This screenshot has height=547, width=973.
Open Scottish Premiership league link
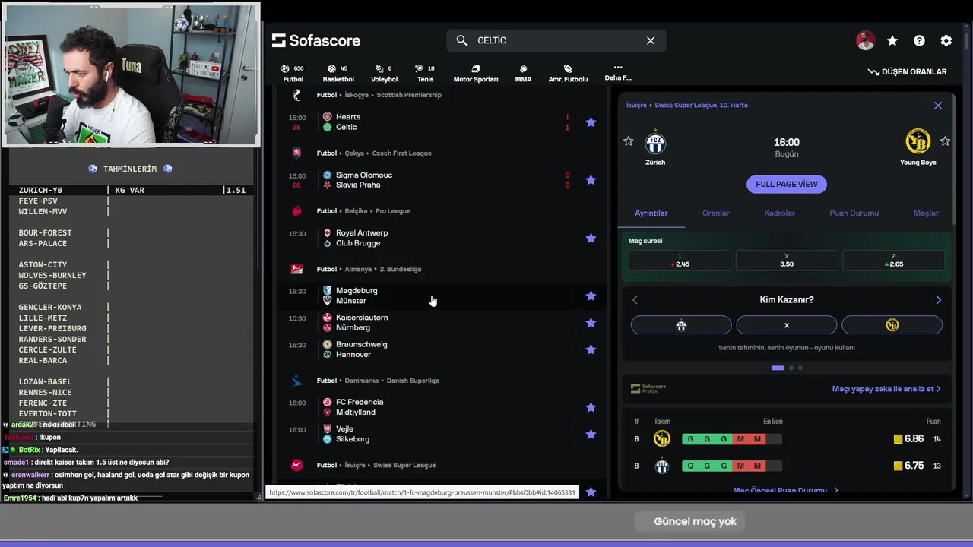408,95
